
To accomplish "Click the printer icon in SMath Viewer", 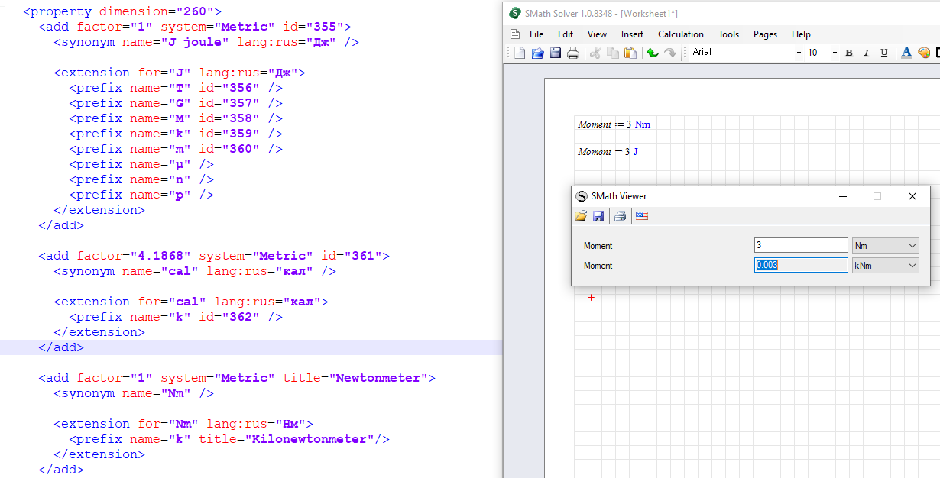I will tap(620, 216).
